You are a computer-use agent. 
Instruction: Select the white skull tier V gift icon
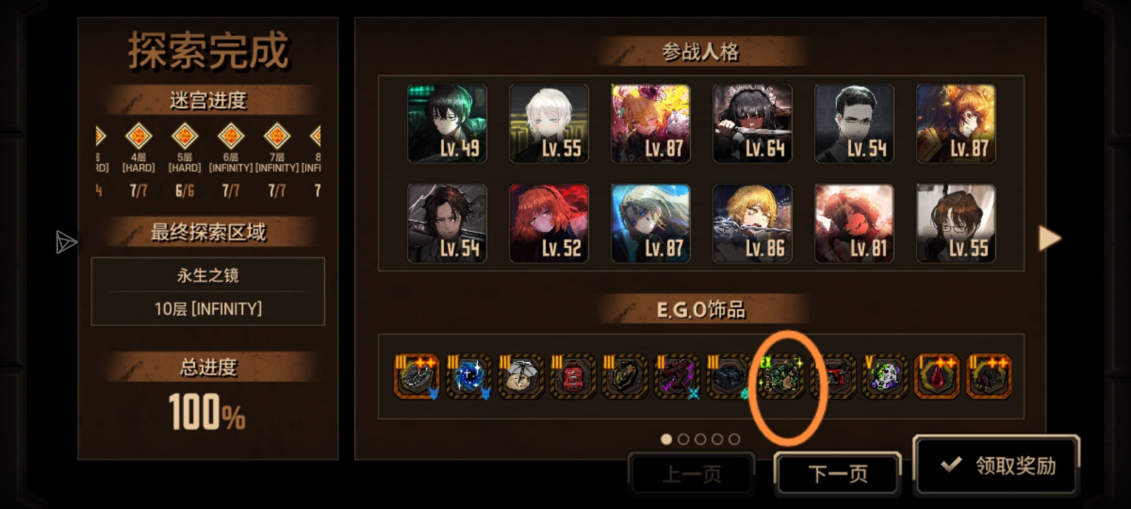coord(885,376)
